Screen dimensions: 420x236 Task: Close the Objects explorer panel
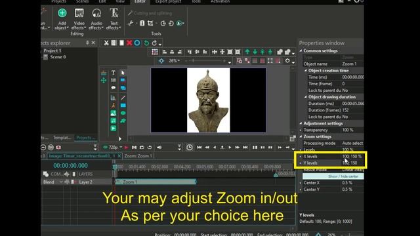click(93, 43)
